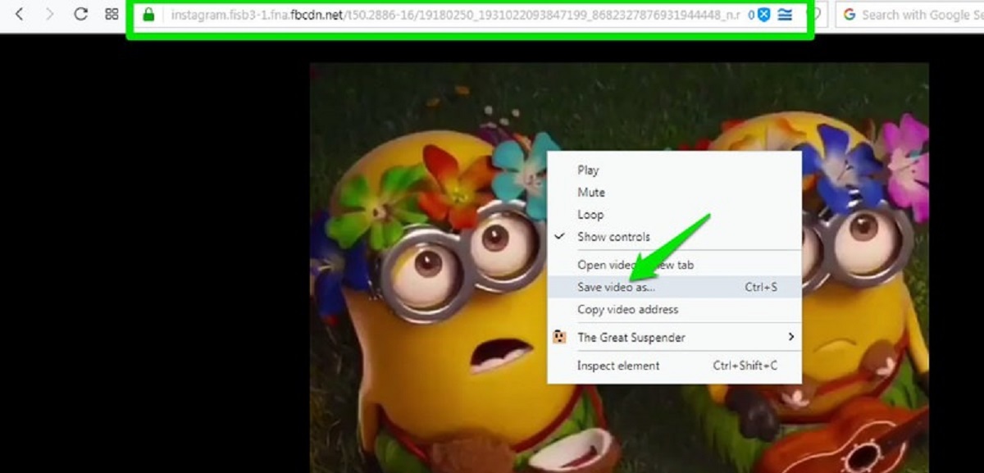Click the green padlock security icon
The image size is (984, 473).
pyautogui.click(x=148, y=15)
